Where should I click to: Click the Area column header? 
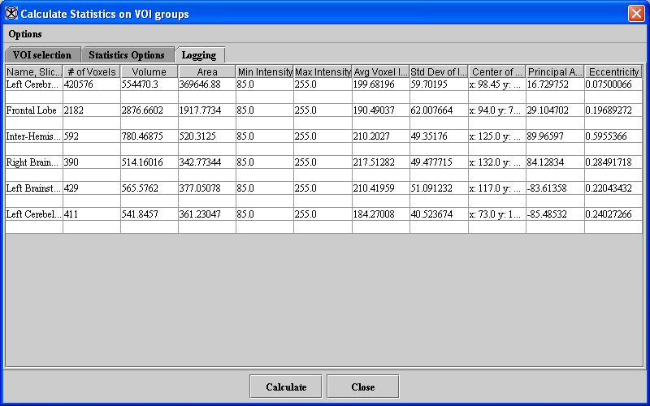(206, 72)
